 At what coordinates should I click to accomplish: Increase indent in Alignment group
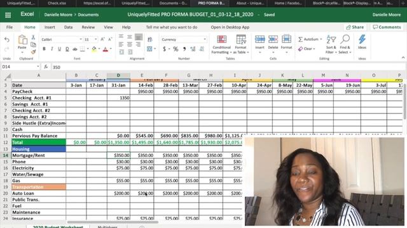(130, 52)
